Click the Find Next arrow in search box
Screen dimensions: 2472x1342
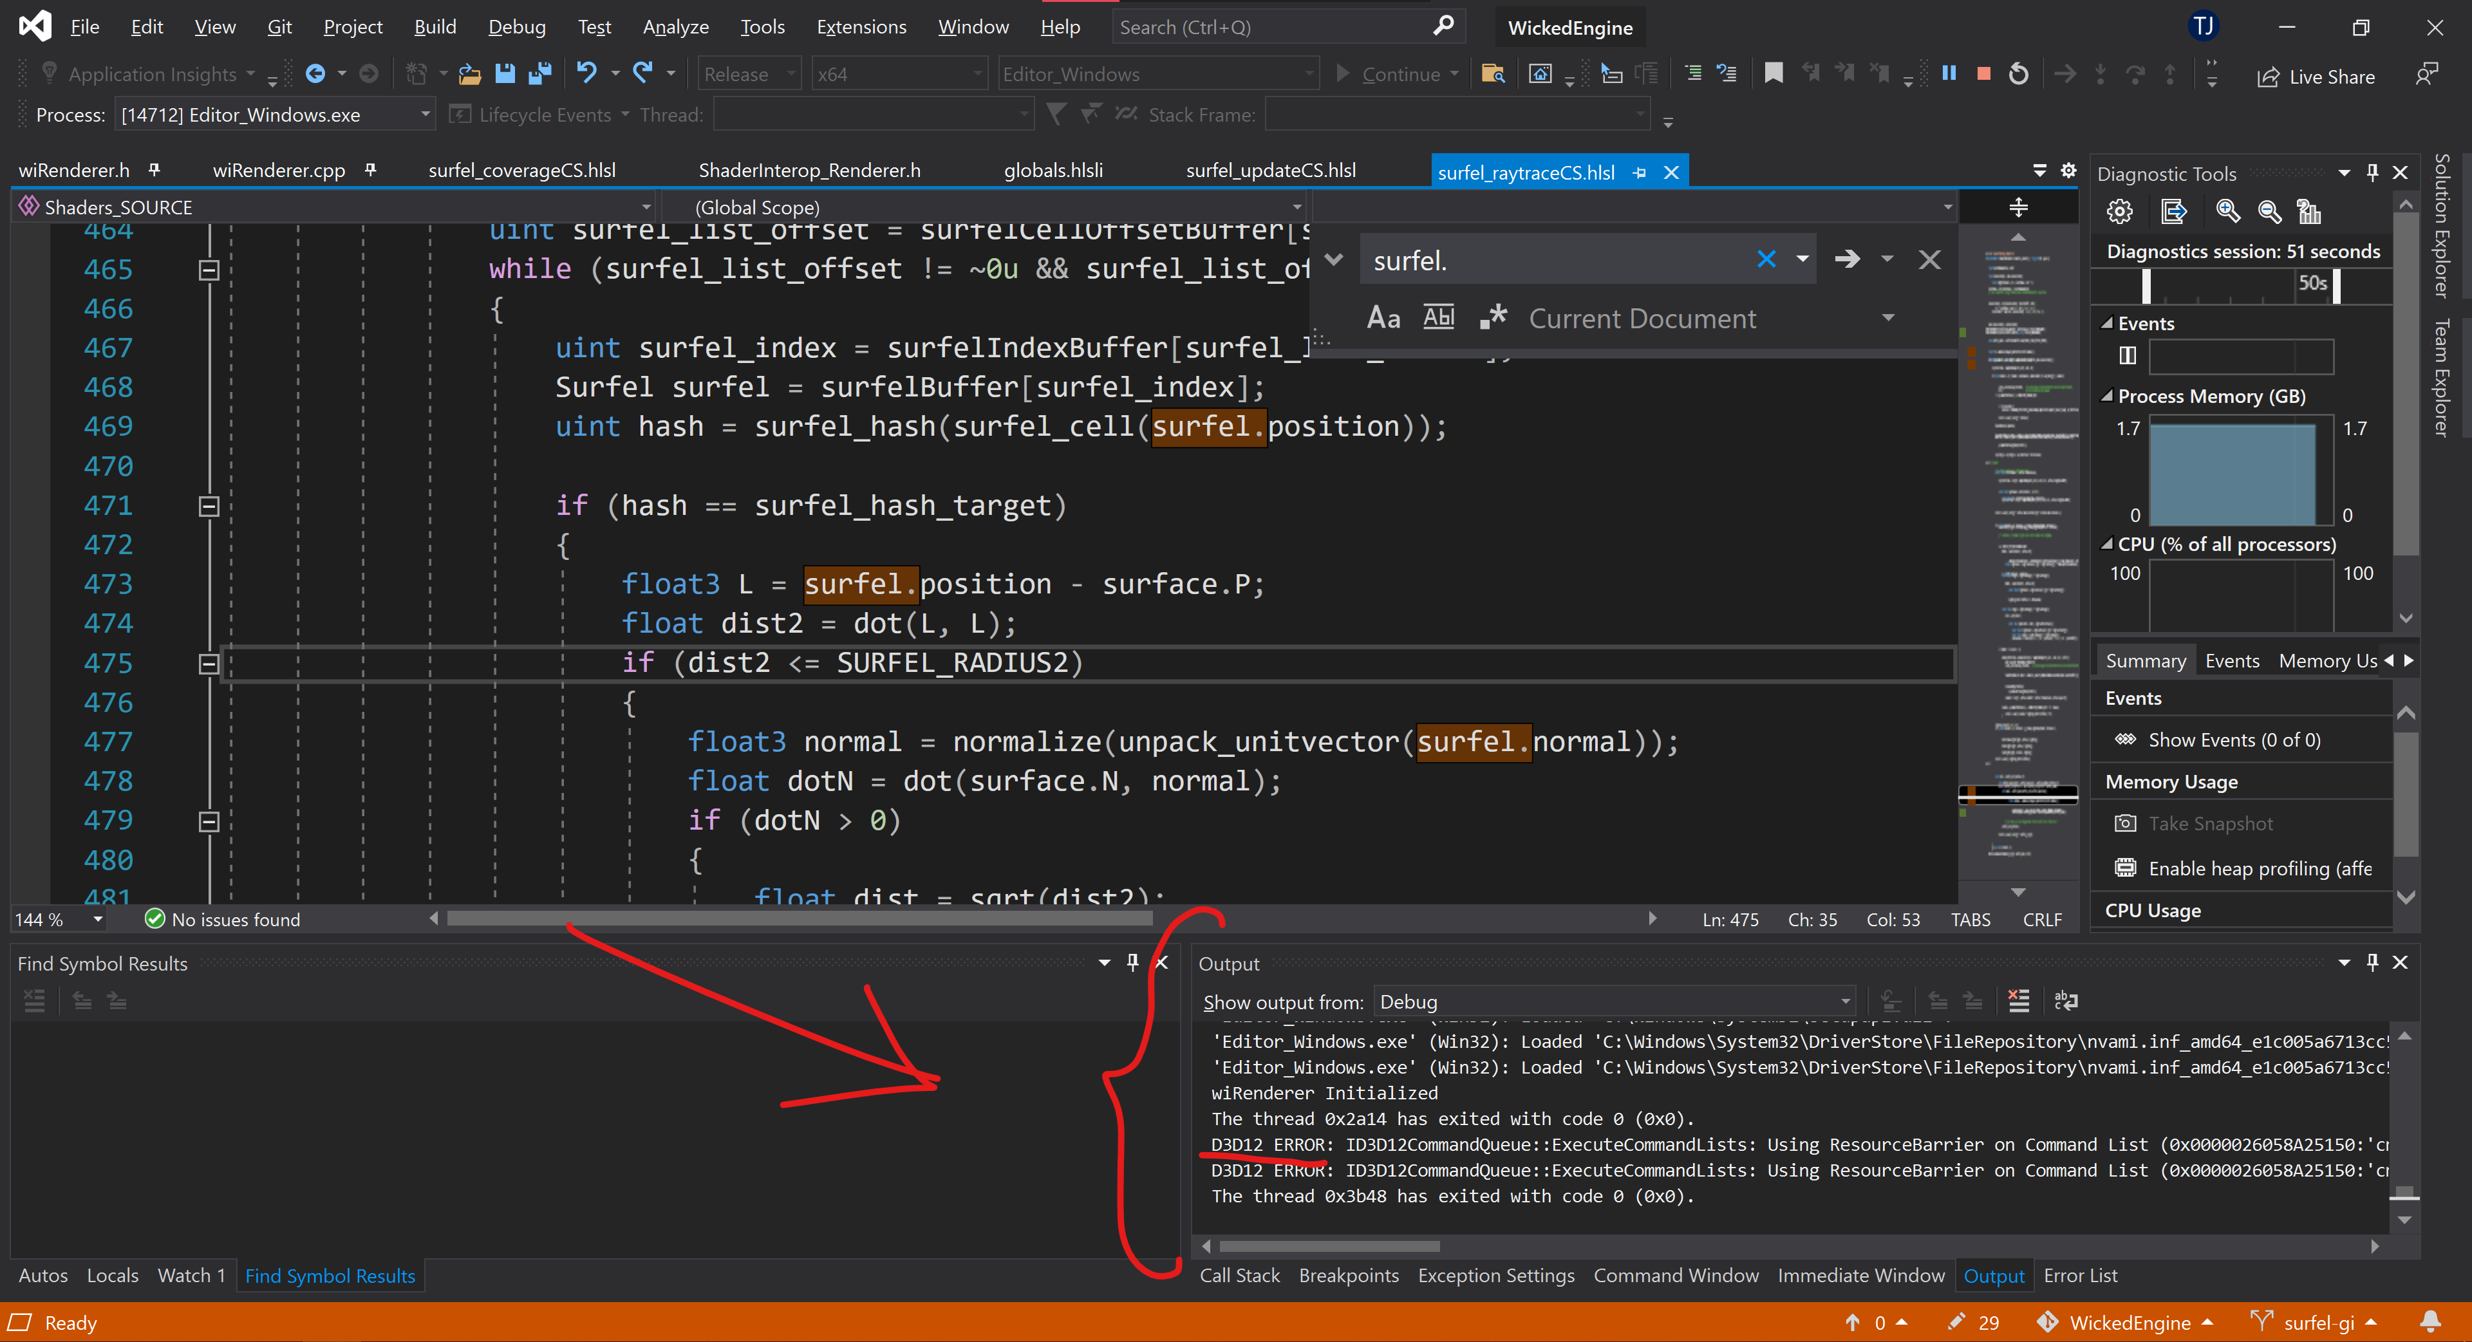pyautogui.click(x=1848, y=259)
